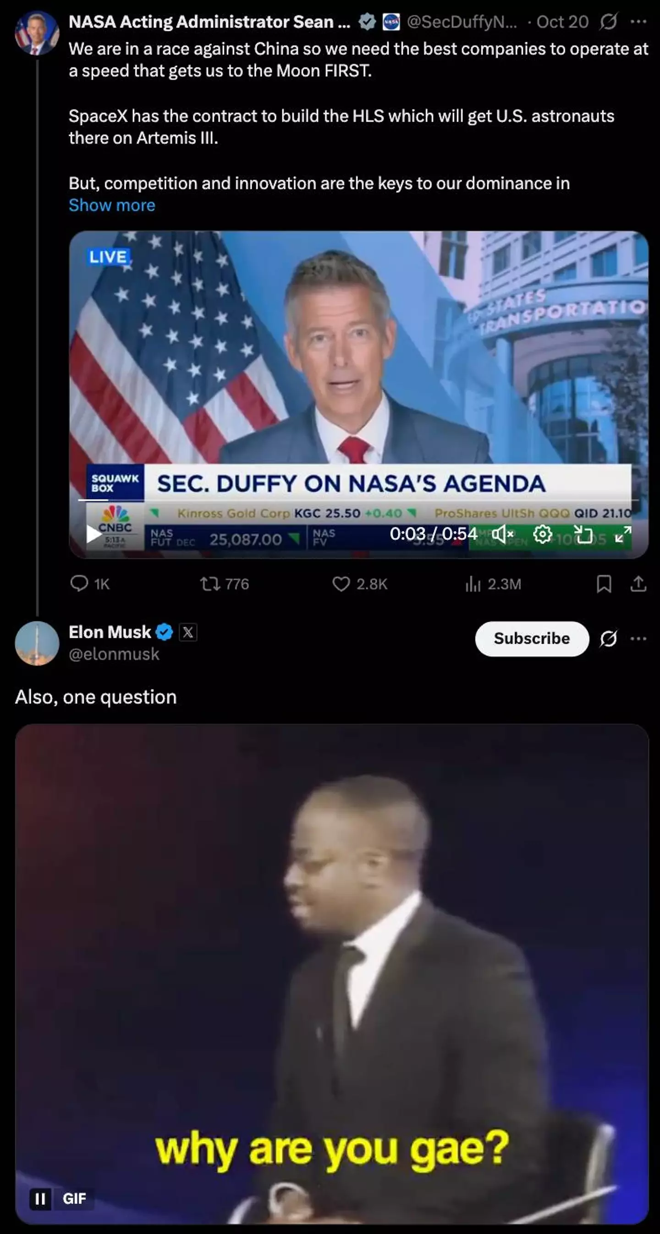Open Grok icon beside Oct 20 date
This screenshot has width=660, height=1234.
pos(608,22)
